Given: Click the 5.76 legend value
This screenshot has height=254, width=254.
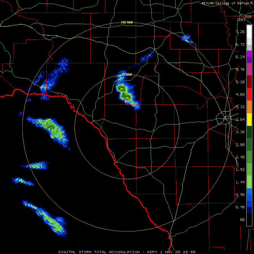Looking at the screenshot, I should pos(240,69).
